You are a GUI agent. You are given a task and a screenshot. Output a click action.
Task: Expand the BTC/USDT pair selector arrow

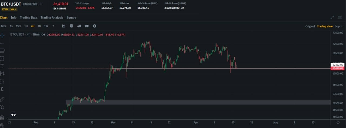point(41,4)
